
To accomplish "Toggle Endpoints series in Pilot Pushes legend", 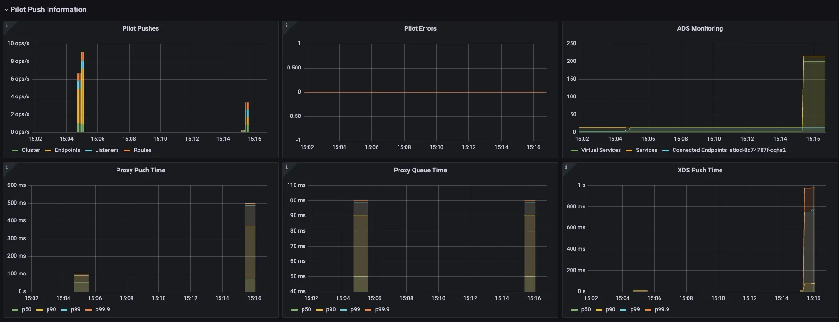I will click(68, 150).
